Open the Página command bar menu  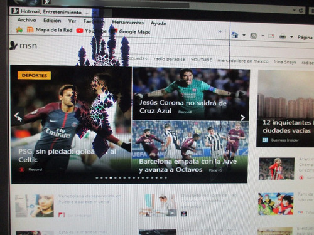point(305,38)
